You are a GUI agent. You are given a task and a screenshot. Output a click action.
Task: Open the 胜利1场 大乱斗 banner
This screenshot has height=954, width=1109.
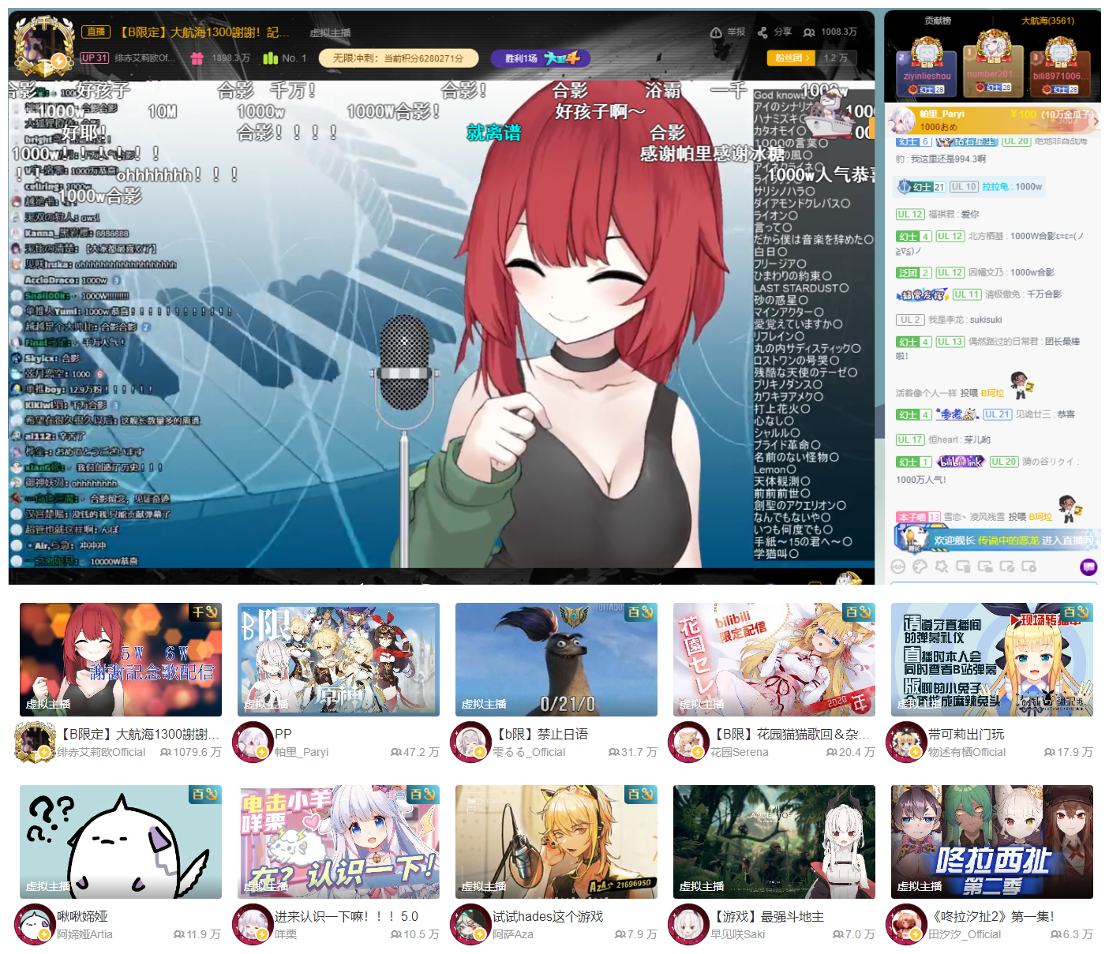(541, 58)
